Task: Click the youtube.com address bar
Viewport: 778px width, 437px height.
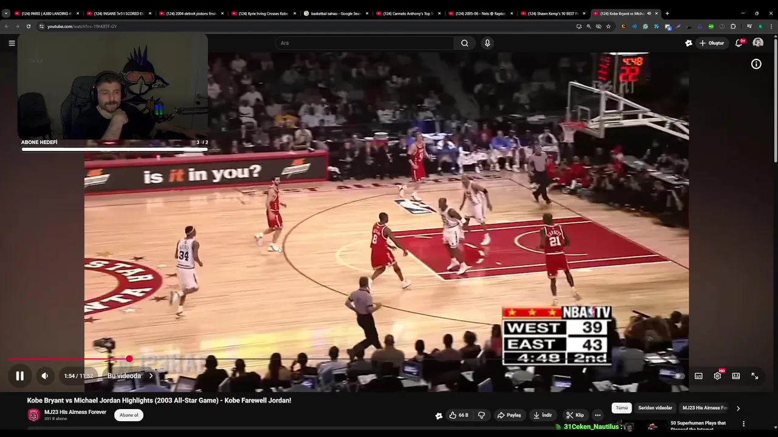Action: (x=304, y=27)
